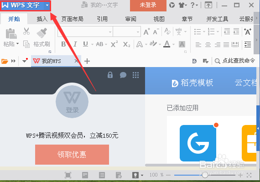The image size is (260, 182).
Task: Click the Paste clipboard icon
Action: [x=11, y=33]
